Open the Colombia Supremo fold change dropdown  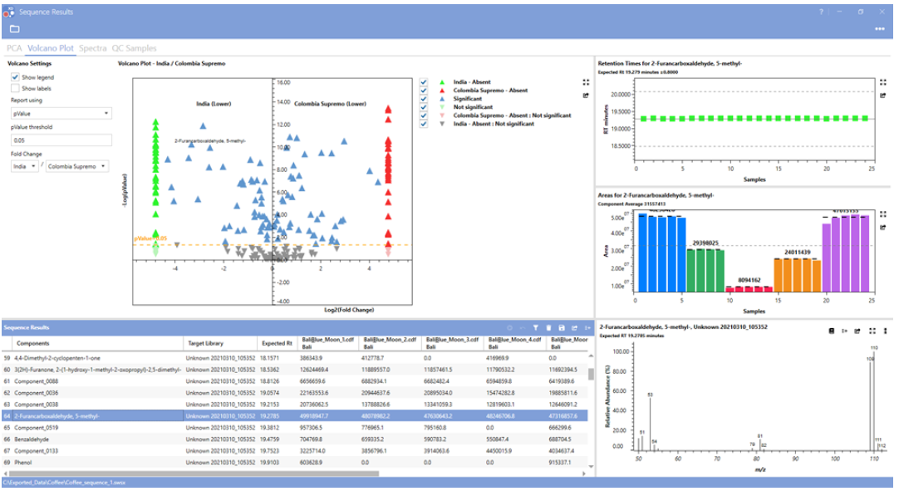[x=76, y=166]
